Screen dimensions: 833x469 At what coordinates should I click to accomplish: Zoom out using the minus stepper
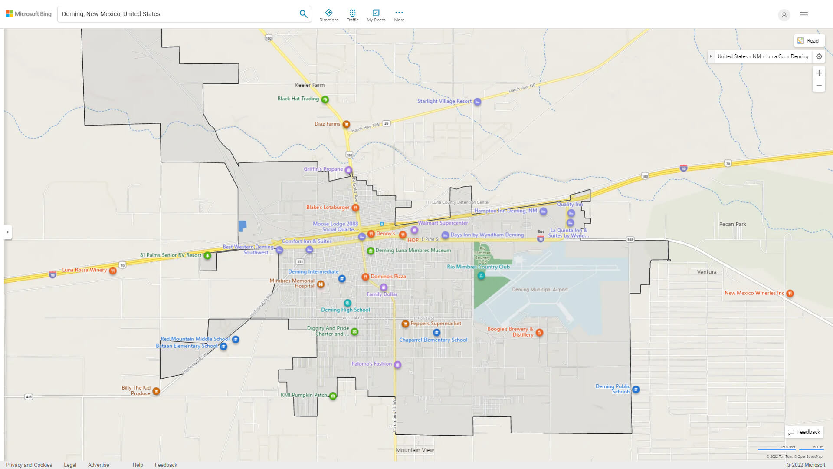819,86
